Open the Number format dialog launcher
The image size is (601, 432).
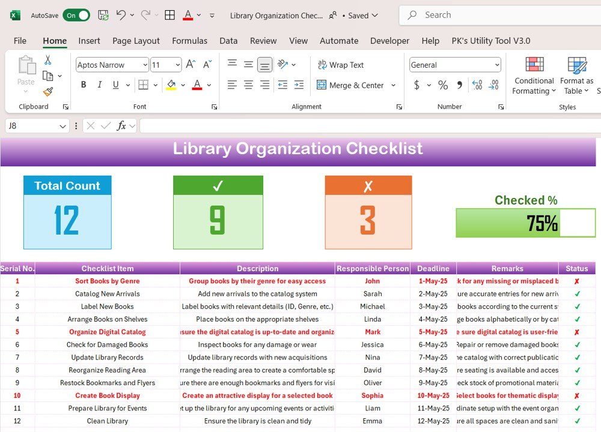501,107
